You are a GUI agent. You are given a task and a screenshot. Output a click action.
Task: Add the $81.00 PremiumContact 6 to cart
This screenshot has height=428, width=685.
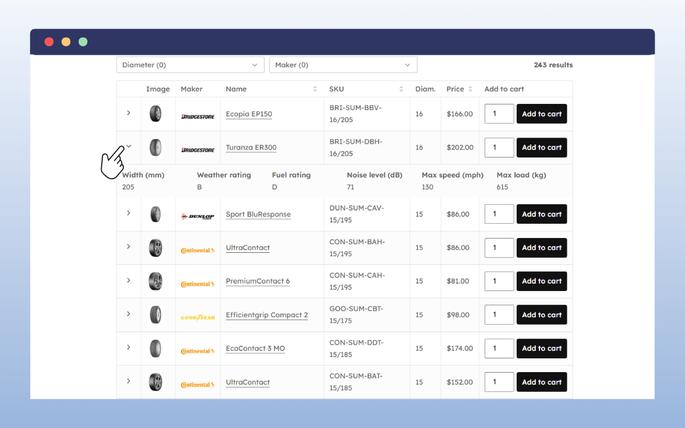(541, 281)
